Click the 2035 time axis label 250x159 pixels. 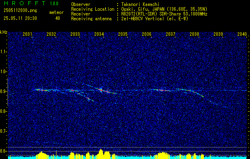click(x=123, y=34)
